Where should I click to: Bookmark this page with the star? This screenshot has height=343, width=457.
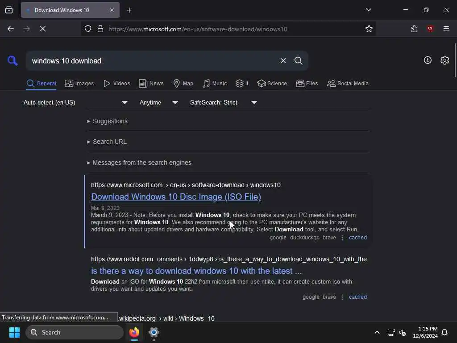click(x=369, y=29)
